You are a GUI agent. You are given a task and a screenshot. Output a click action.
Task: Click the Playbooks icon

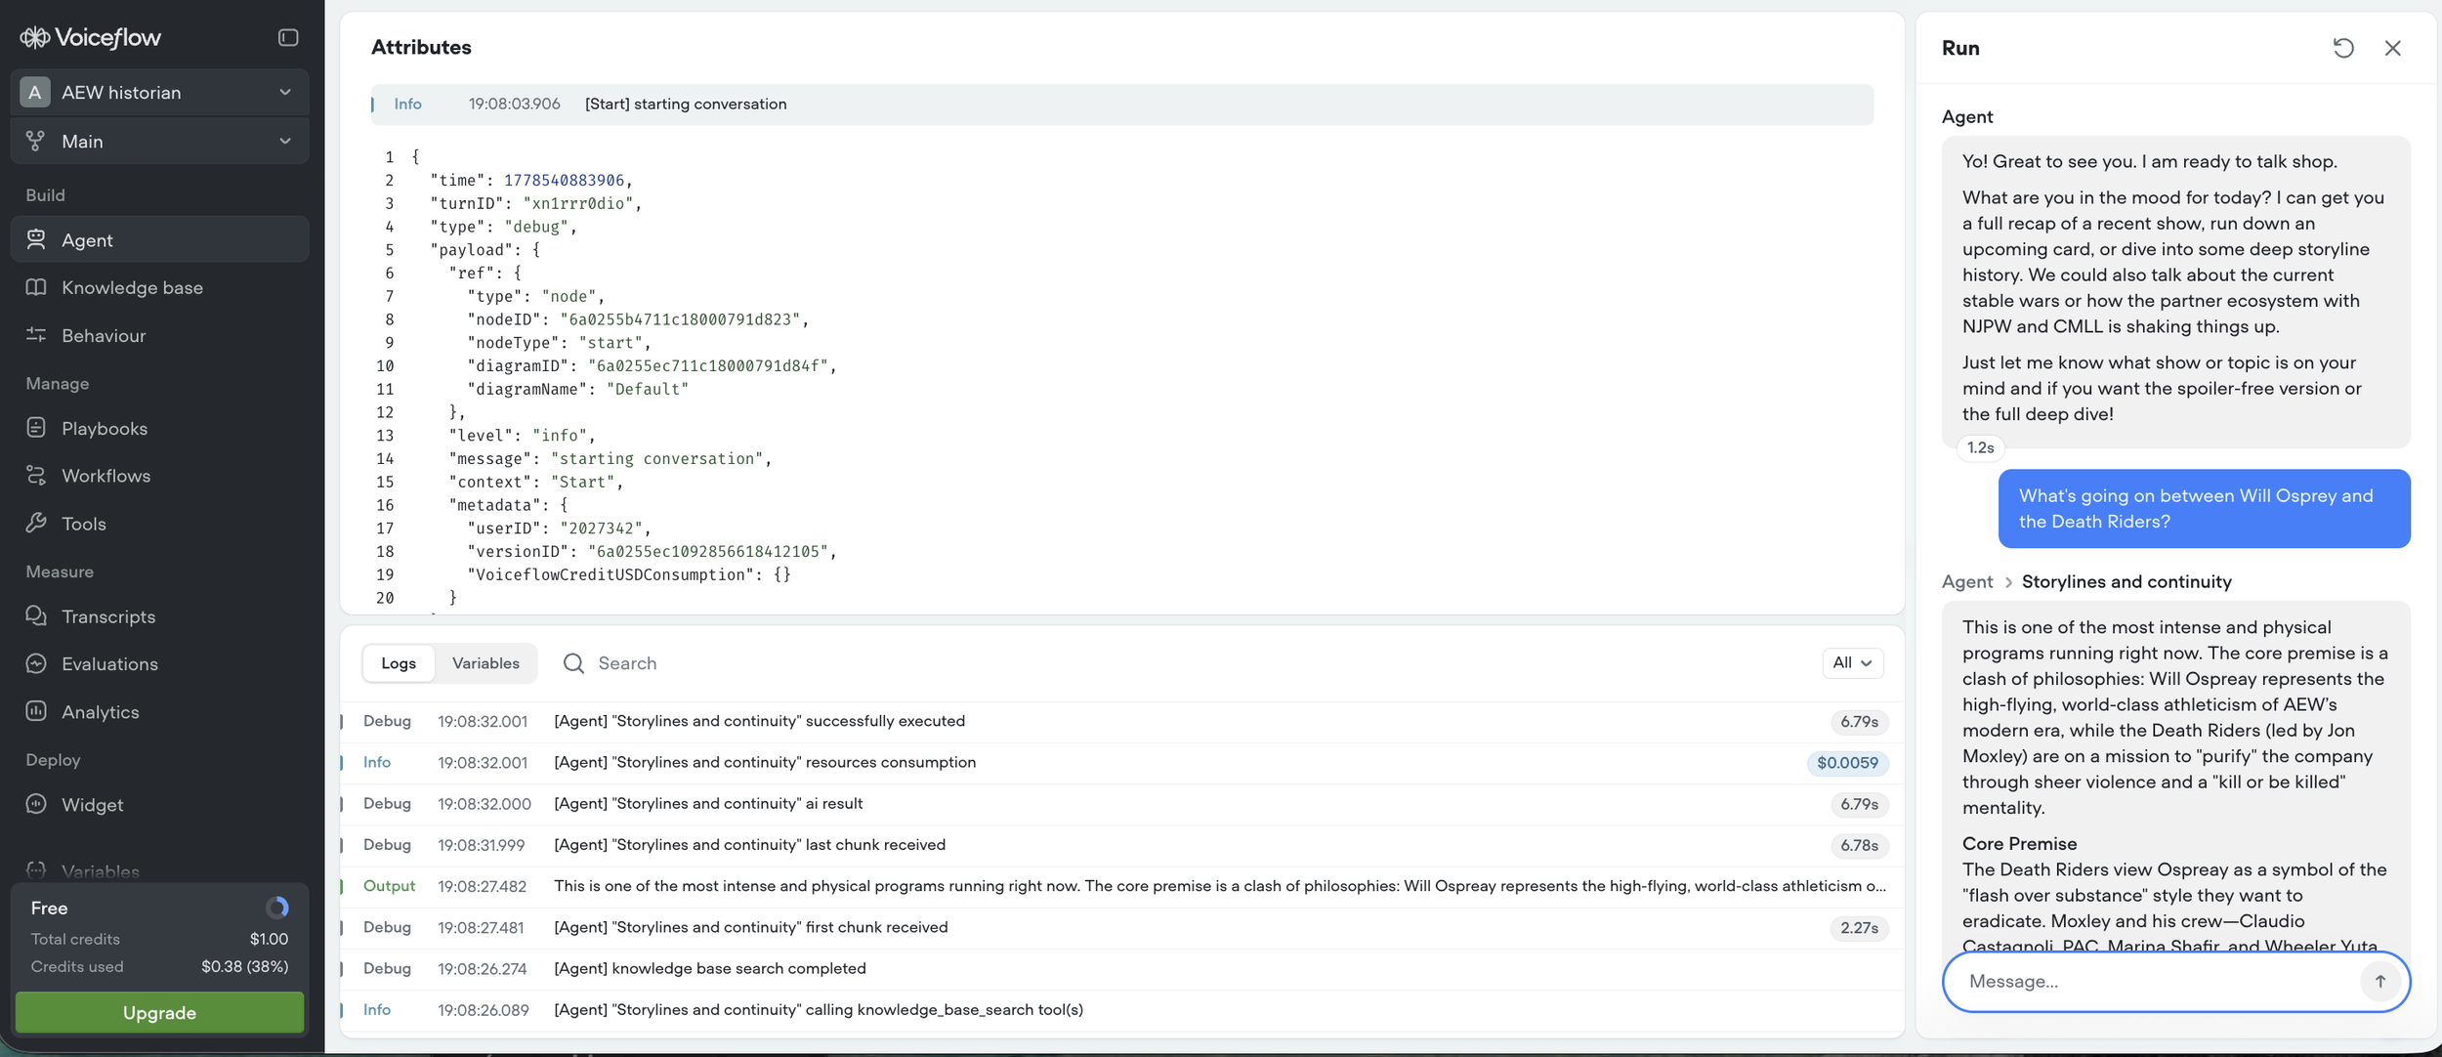36,428
